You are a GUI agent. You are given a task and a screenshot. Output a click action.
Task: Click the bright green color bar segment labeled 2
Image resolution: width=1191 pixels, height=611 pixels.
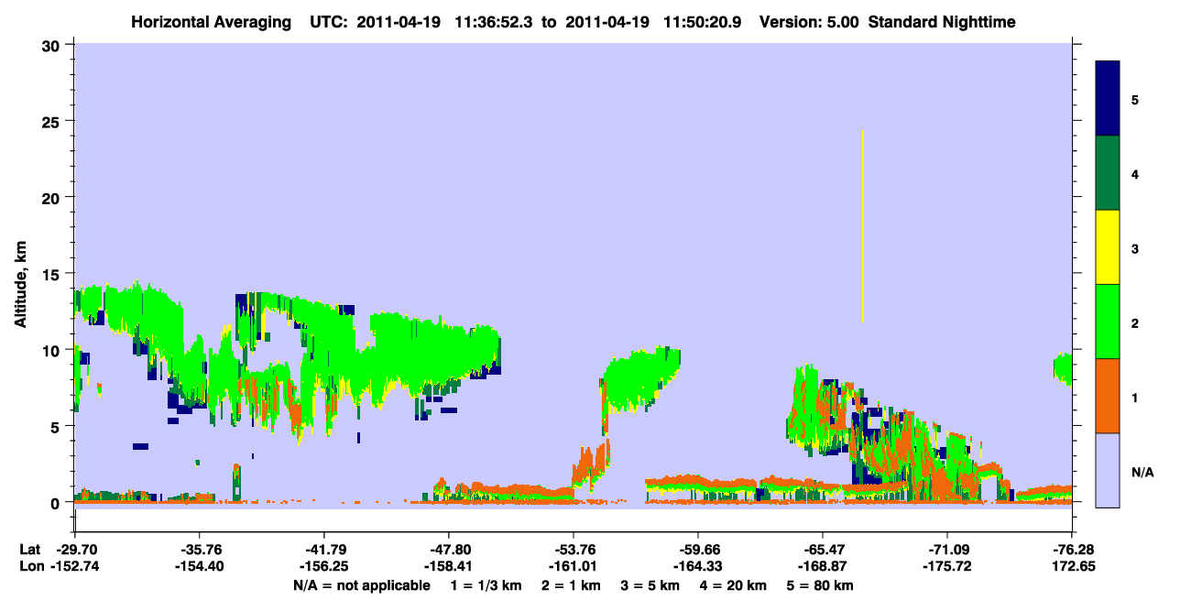[x=1108, y=322]
